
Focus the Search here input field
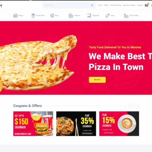point(66,5)
